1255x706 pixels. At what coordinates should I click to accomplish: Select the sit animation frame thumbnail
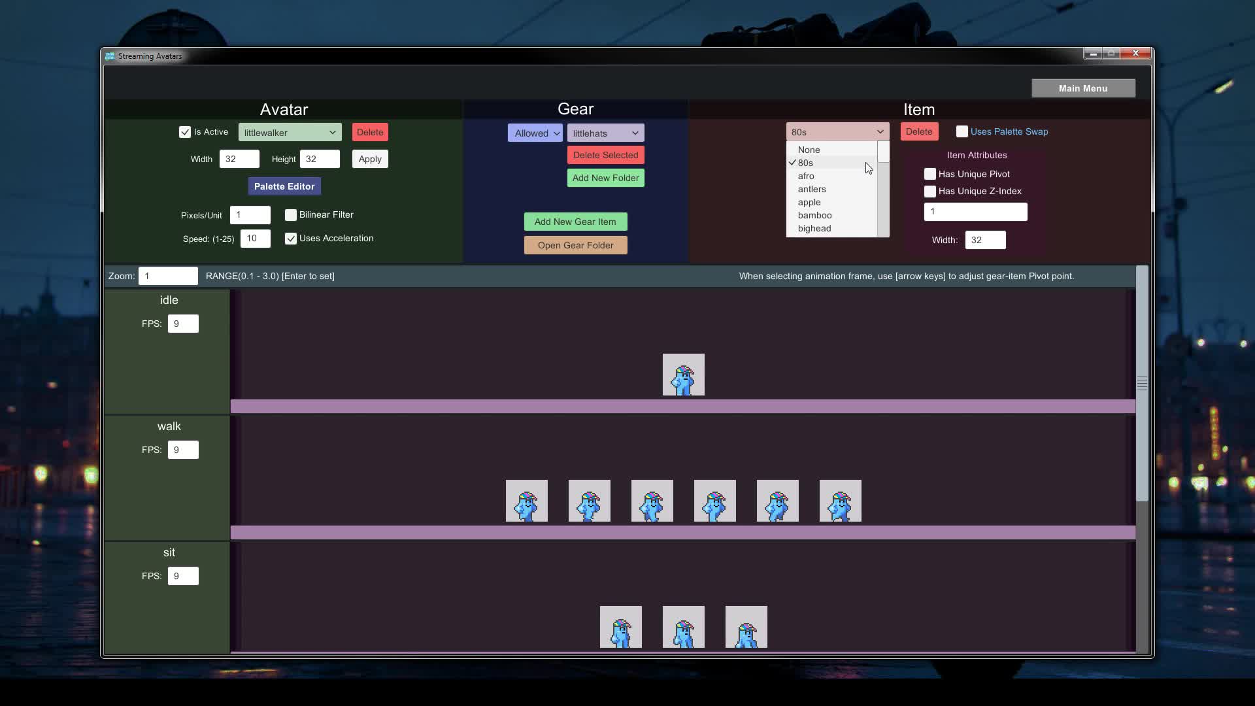620,627
